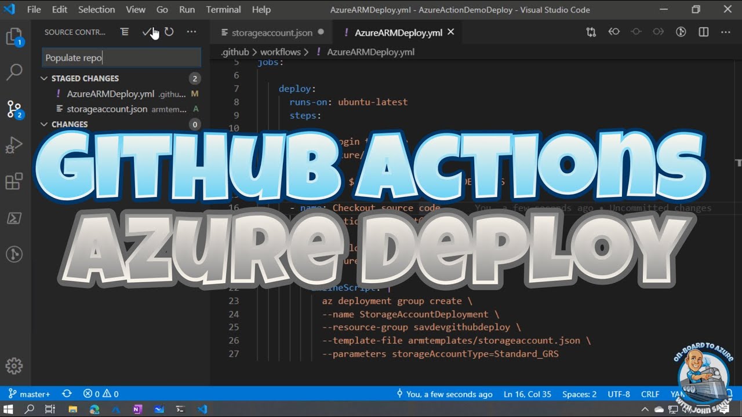Image resolution: width=742 pixels, height=417 pixels.
Task: Change line endings via 'CRLF'
Action: pyautogui.click(x=650, y=394)
